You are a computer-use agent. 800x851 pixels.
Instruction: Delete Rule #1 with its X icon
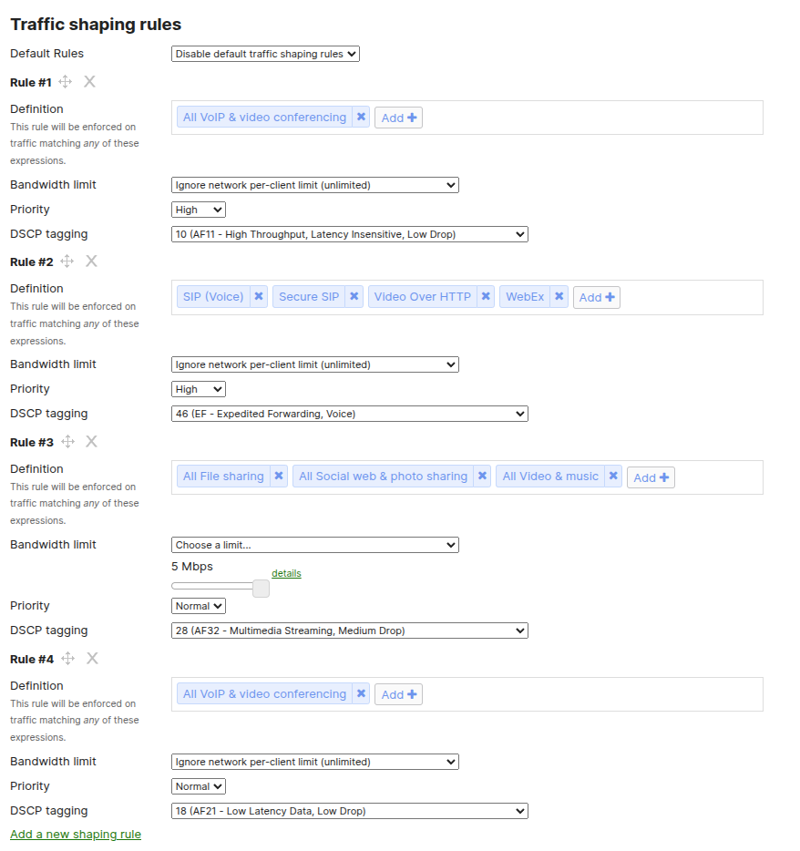tap(89, 82)
